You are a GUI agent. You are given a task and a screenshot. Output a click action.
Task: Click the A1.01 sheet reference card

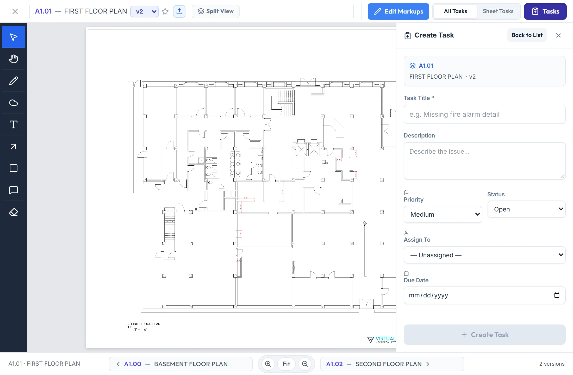484,71
